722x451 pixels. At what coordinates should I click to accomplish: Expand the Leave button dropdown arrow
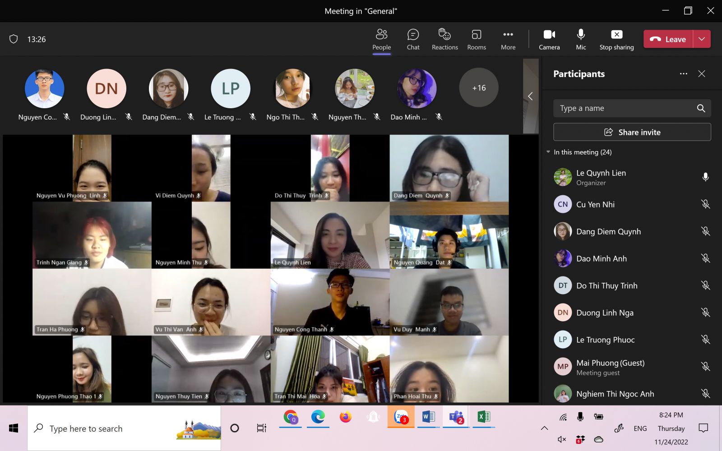point(702,39)
